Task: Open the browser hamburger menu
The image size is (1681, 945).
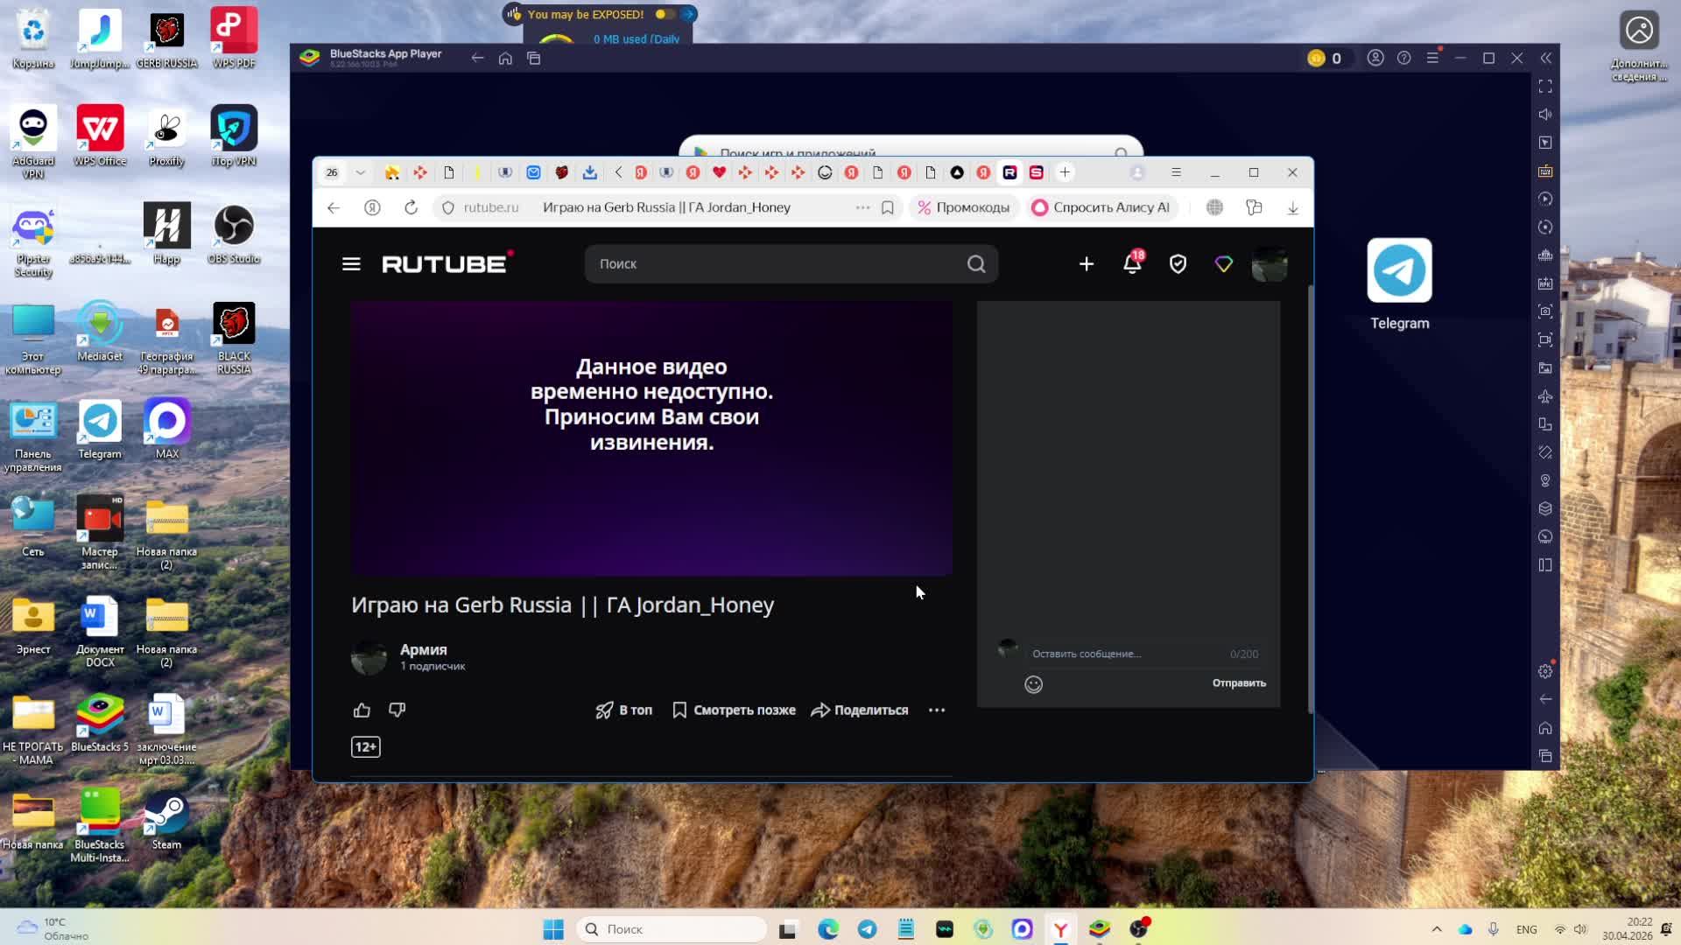Action: (x=1176, y=172)
